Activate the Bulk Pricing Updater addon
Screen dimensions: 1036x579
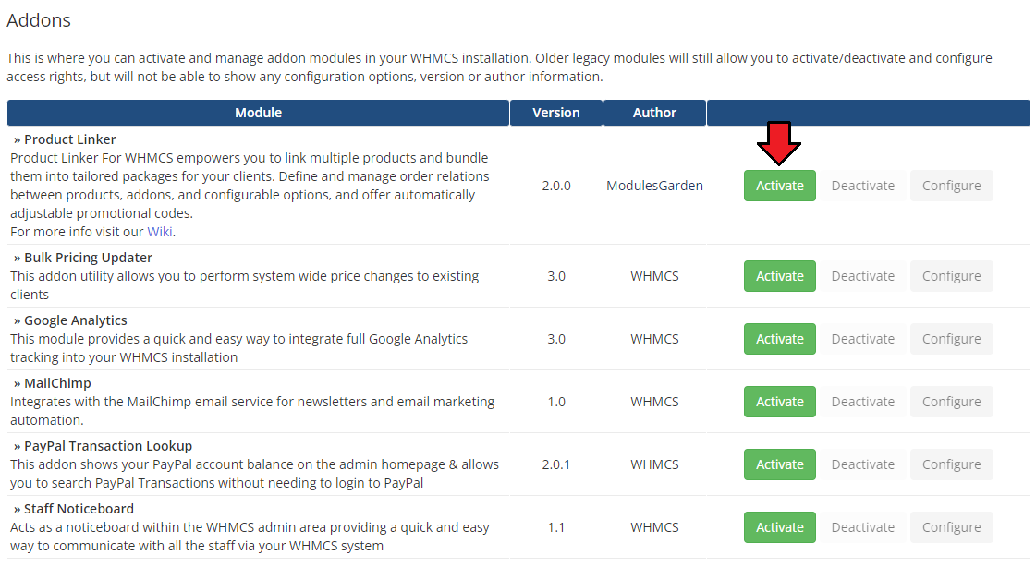click(x=780, y=276)
